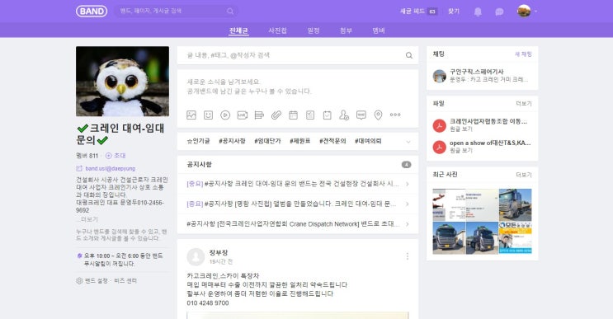Filter by #대여의뢰 tag

click(368, 141)
